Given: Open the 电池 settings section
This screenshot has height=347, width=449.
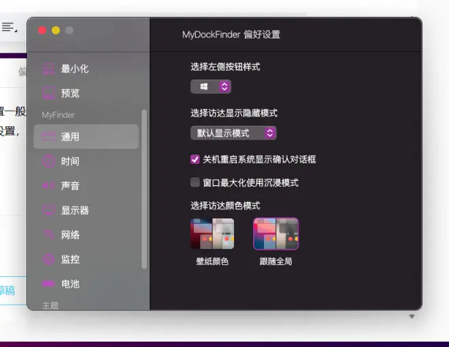Looking at the screenshot, I should tap(86, 284).
